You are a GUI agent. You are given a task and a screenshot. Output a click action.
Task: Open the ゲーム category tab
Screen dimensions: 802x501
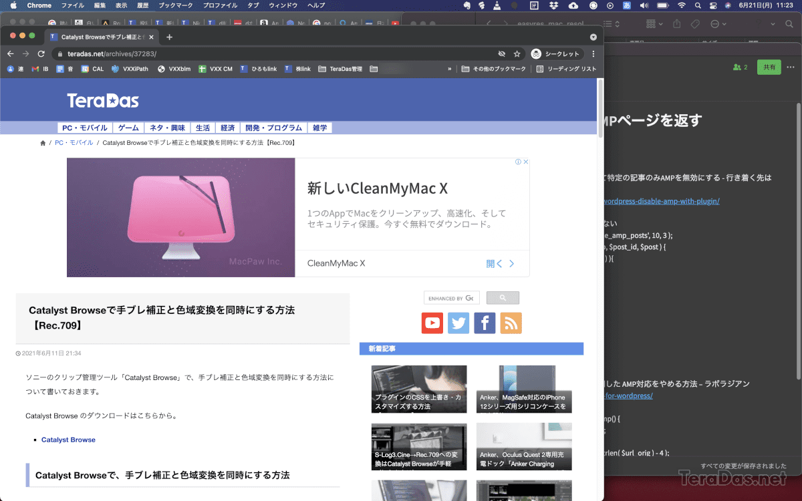pyautogui.click(x=129, y=128)
